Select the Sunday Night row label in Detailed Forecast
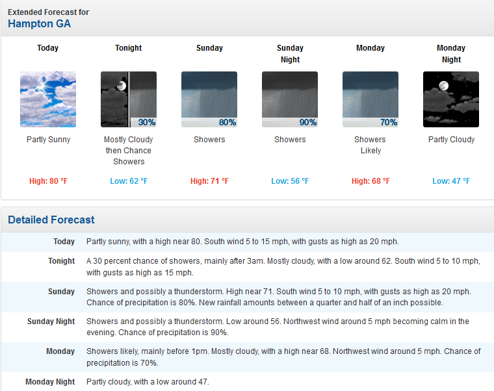This screenshot has height=391, width=494. click(51, 322)
